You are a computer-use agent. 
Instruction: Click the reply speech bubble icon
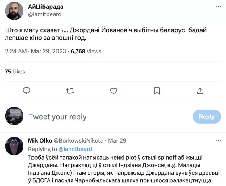click(x=27, y=91)
